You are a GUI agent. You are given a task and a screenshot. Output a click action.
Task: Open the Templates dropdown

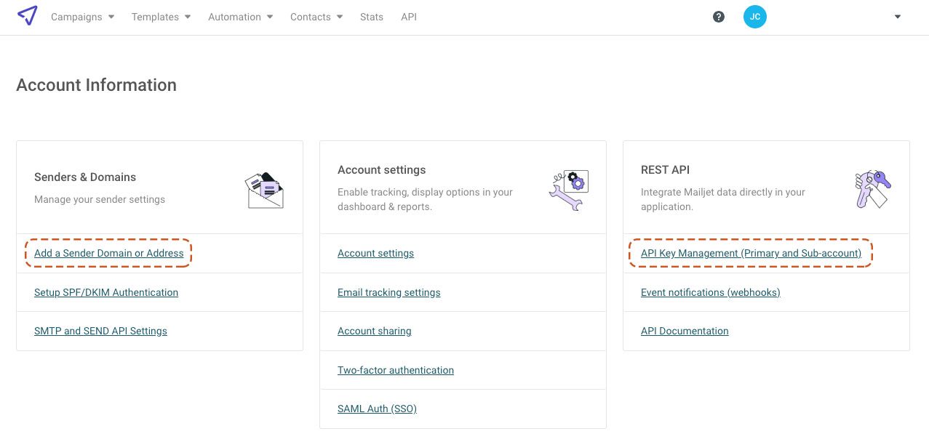(x=156, y=17)
